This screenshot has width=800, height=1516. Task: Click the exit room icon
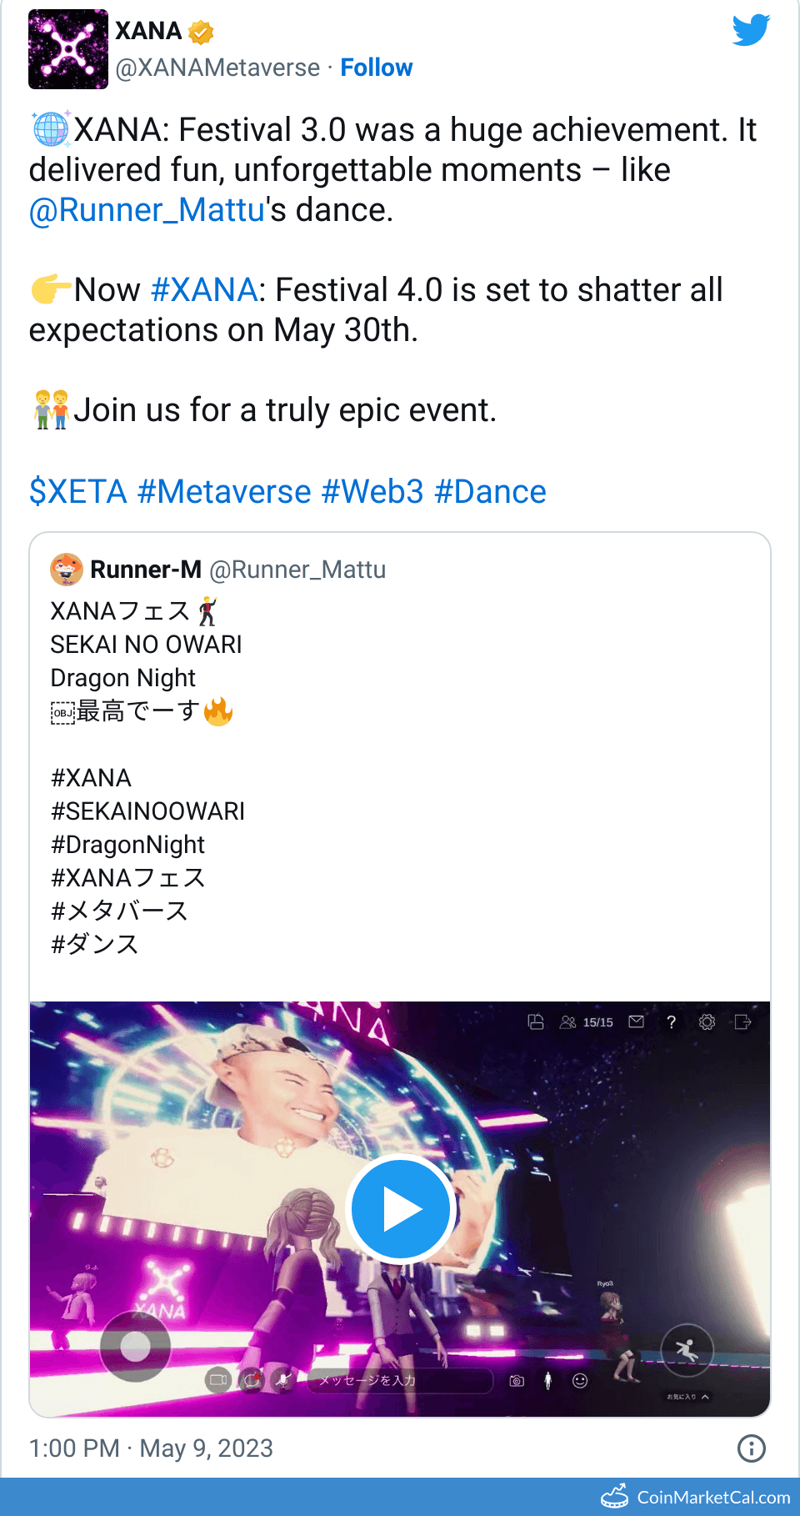pyautogui.click(x=742, y=1022)
